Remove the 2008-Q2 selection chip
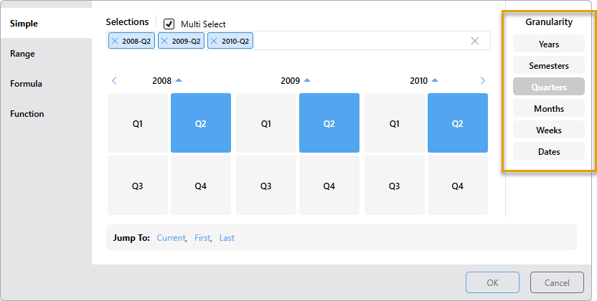 114,42
